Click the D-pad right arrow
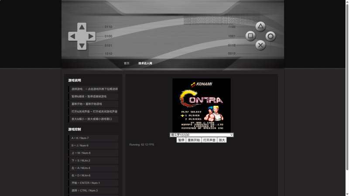This screenshot has height=196, width=349. coord(91,36)
